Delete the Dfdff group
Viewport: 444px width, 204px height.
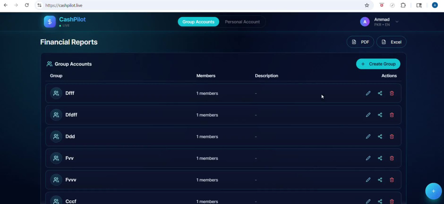click(392, 115)
